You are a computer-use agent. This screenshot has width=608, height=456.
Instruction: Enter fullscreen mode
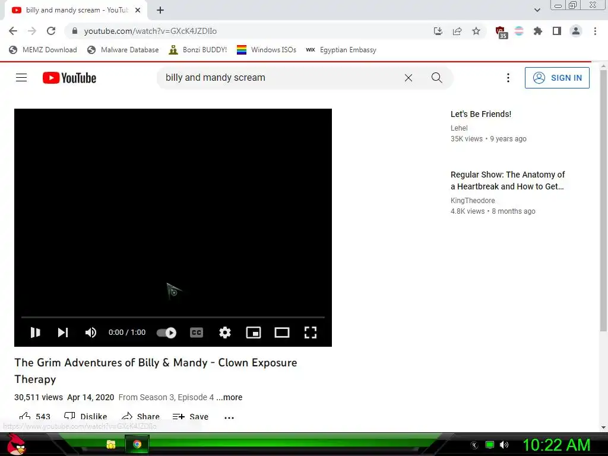[311, 332]
